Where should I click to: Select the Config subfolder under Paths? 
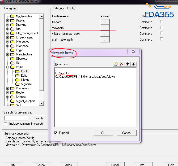pos(25,71)
